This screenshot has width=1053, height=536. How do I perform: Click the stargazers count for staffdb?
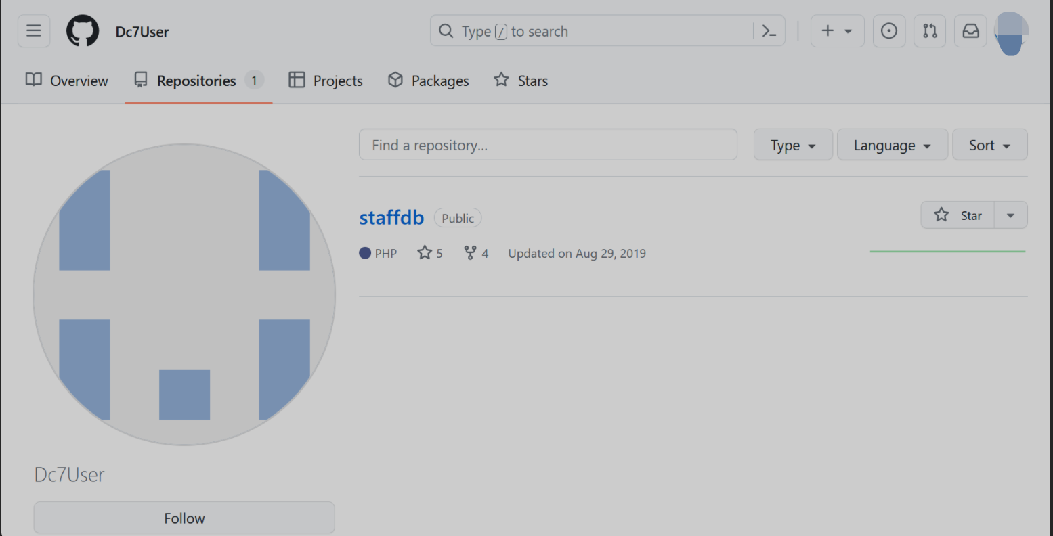click(430, 253)
